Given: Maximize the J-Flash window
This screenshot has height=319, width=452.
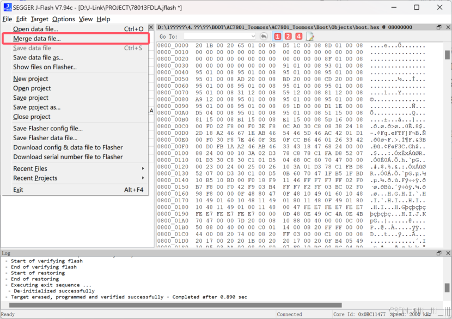Looking at the screenshot, I should (417, 7).
